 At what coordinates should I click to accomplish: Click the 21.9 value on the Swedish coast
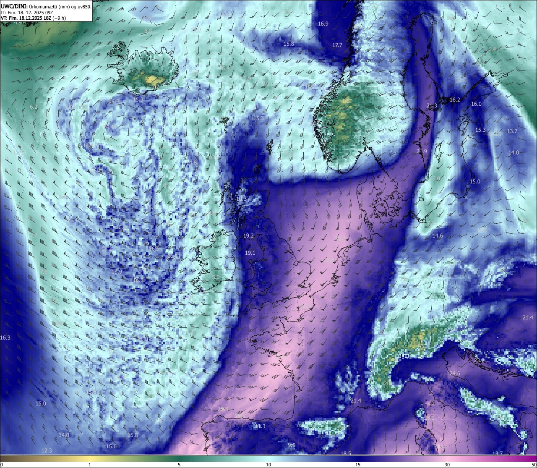[422, 152]
